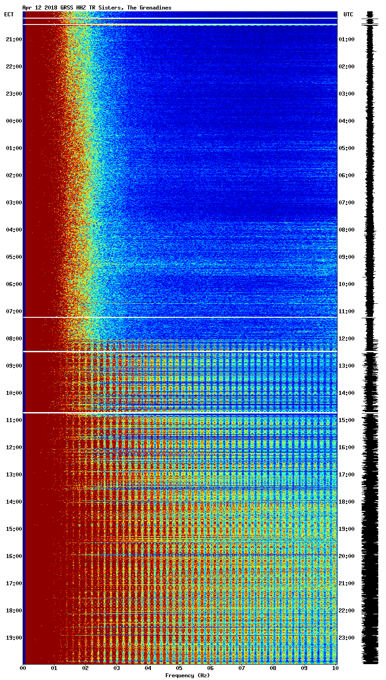Click the 10:00 UTC time tick label
Viewport: 386px width, 680px height.
click(x=347, y=284)
